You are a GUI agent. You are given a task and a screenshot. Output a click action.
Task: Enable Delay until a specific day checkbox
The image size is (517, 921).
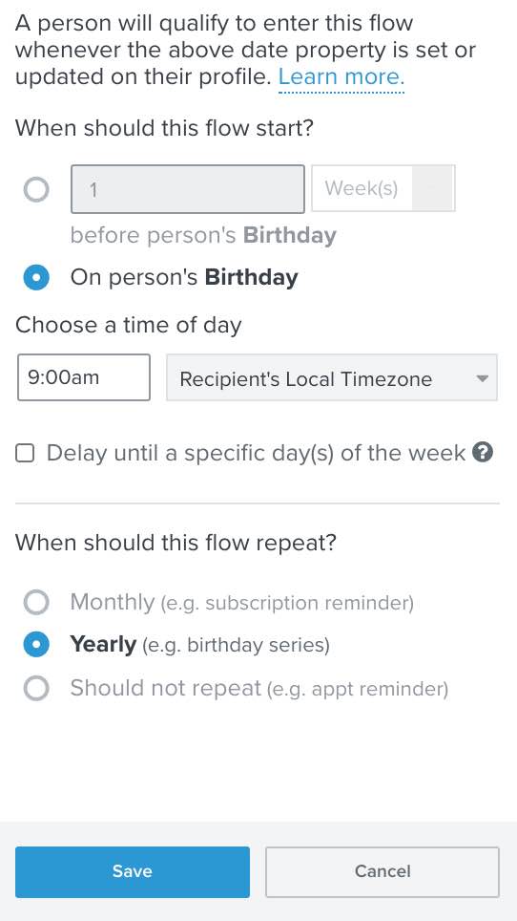[x=25, y=454]
